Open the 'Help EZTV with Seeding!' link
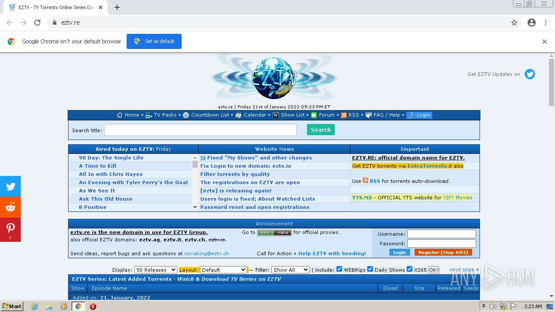The height and width of the screenshot is (312, 555). [x=332, y=253]
